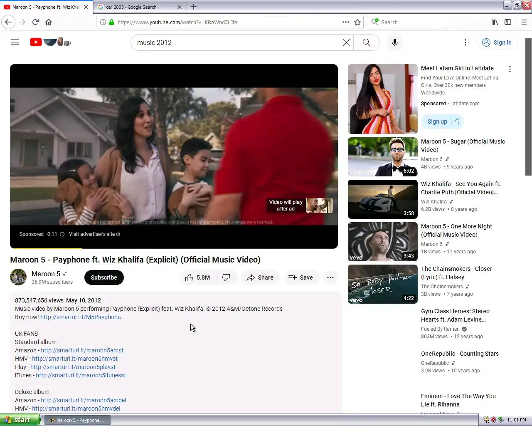Clear the YouTube search box text
The image size is (532, 426).
[x=346, y=42]
